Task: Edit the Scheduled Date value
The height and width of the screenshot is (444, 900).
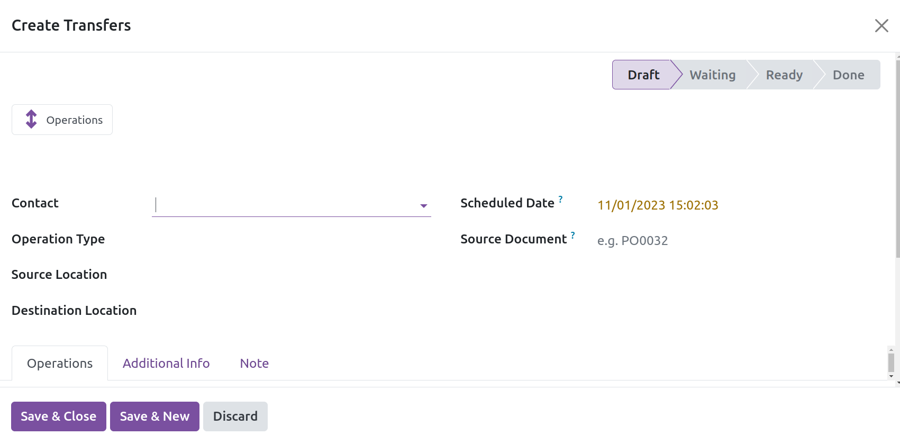Action: [x=658, y=205]
